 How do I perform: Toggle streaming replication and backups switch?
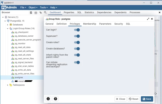pos(77,62)
